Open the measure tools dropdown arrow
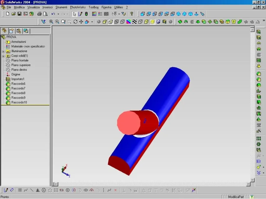266x199 pixels. pyautogui.click(x=119, y=14)
